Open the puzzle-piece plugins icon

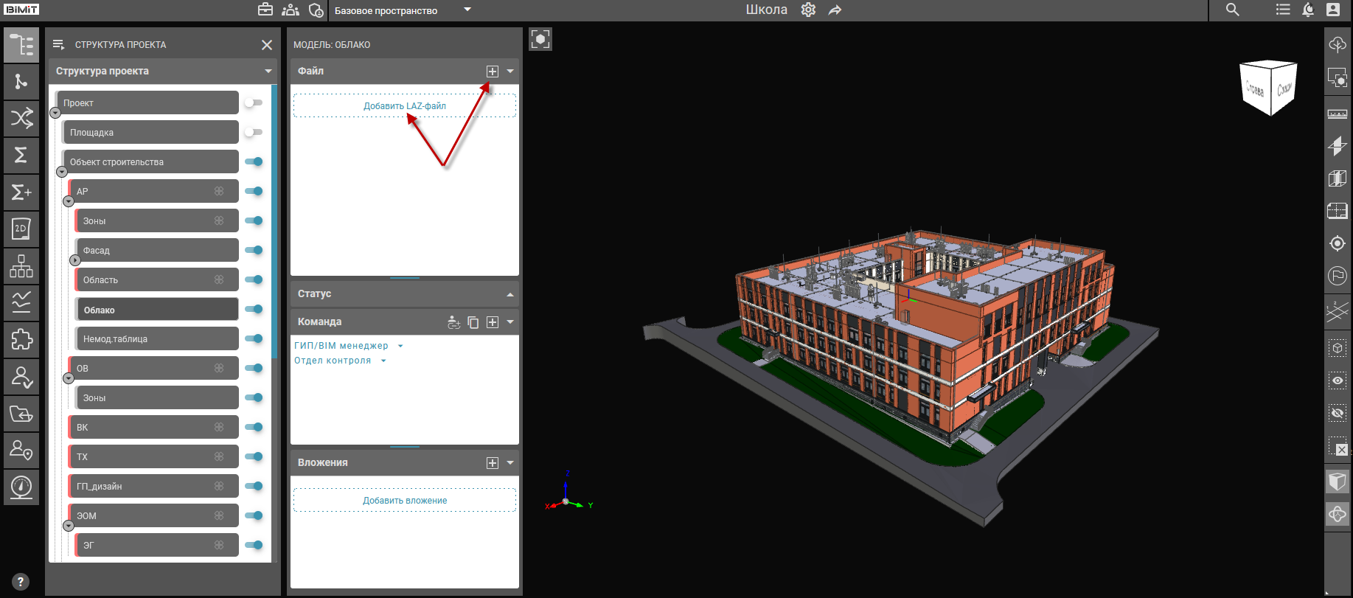click(21, 339)
